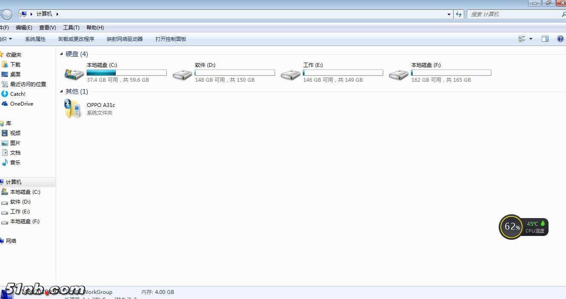Open the OPPO A31c Bluetooth device icon
This screenshot has height=299, width=566.
(72, 109)
